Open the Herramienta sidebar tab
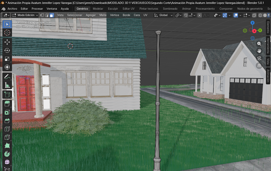The width and height of the screenshot is (271, 171). tap(268, 45)
